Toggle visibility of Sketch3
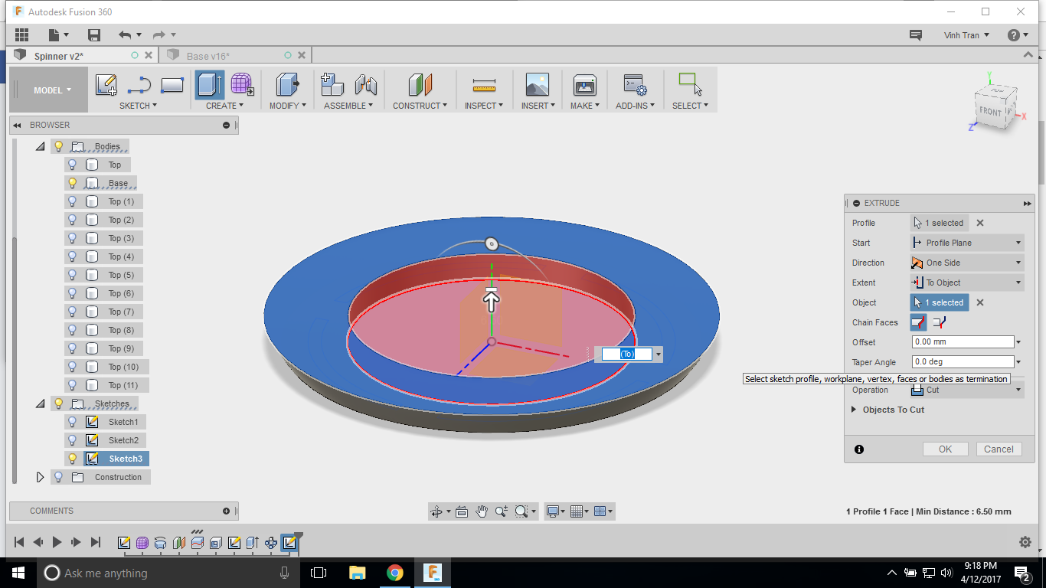This screenshot has width=1046, height=588. click(73, 459)
